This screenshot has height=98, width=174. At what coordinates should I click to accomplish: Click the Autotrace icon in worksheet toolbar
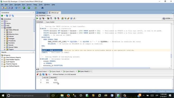[48, 19]
